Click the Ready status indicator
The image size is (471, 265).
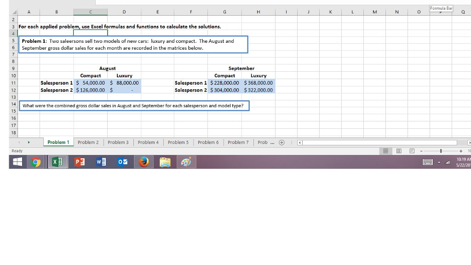[17, 151]
